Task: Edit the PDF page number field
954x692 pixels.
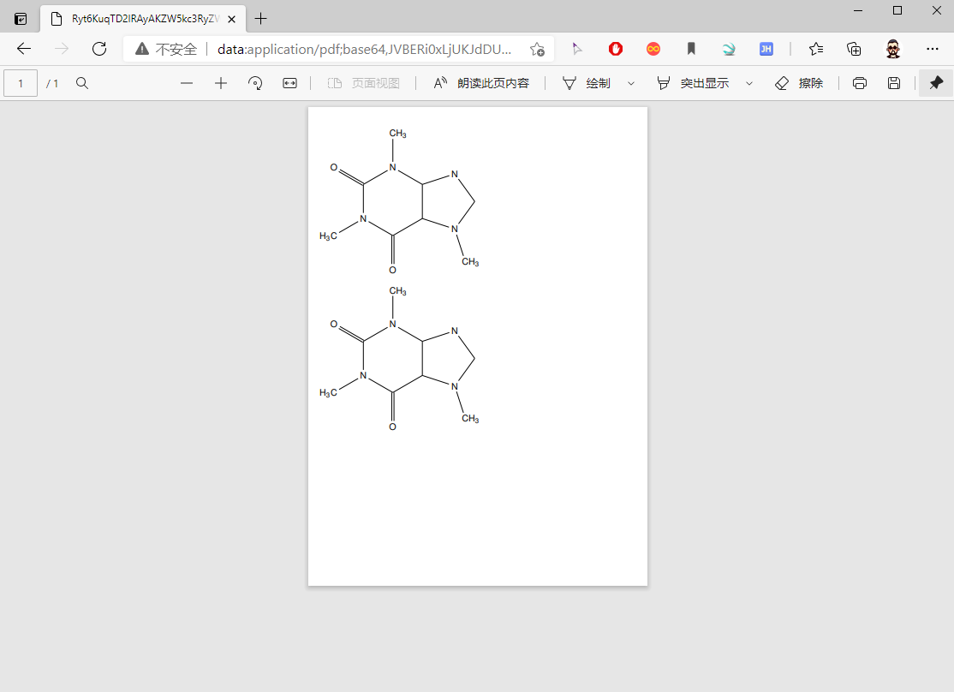Action: [21, 83]
